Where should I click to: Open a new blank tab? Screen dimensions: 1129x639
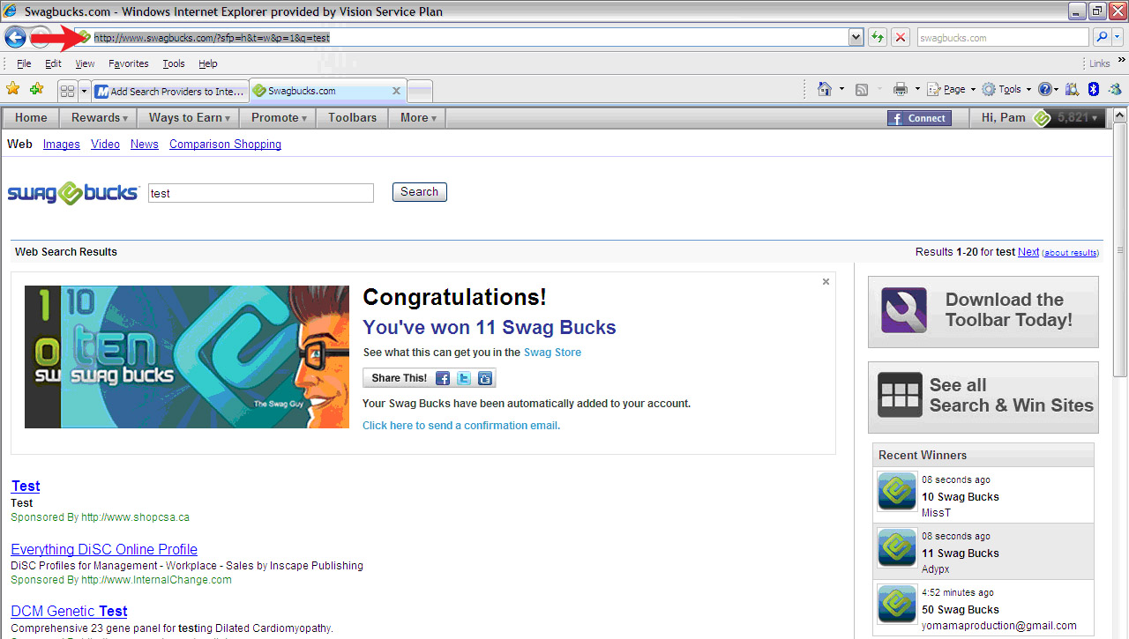point(419,91)
